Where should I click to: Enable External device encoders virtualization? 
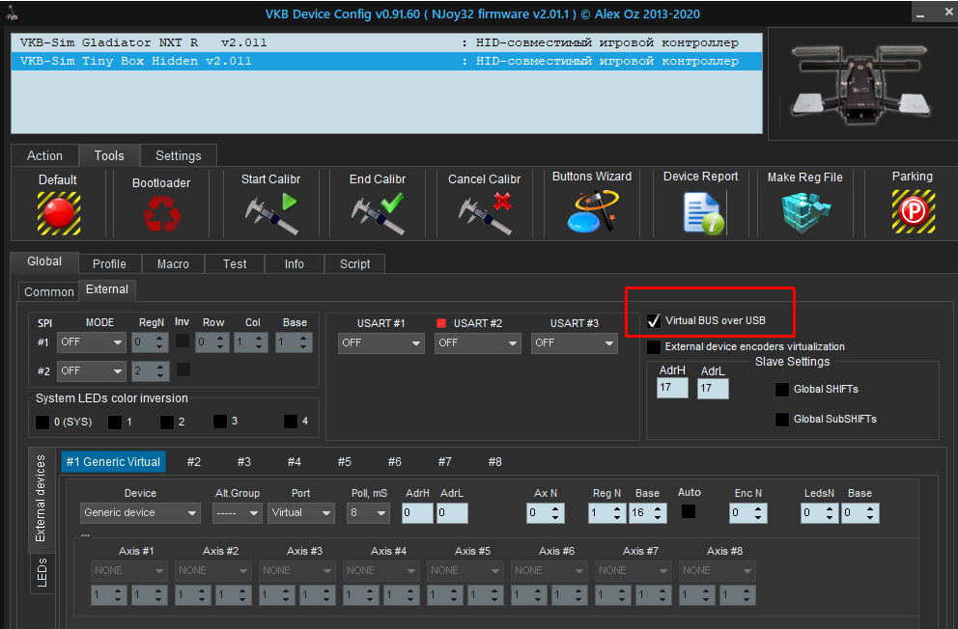[x=655, y=346]
